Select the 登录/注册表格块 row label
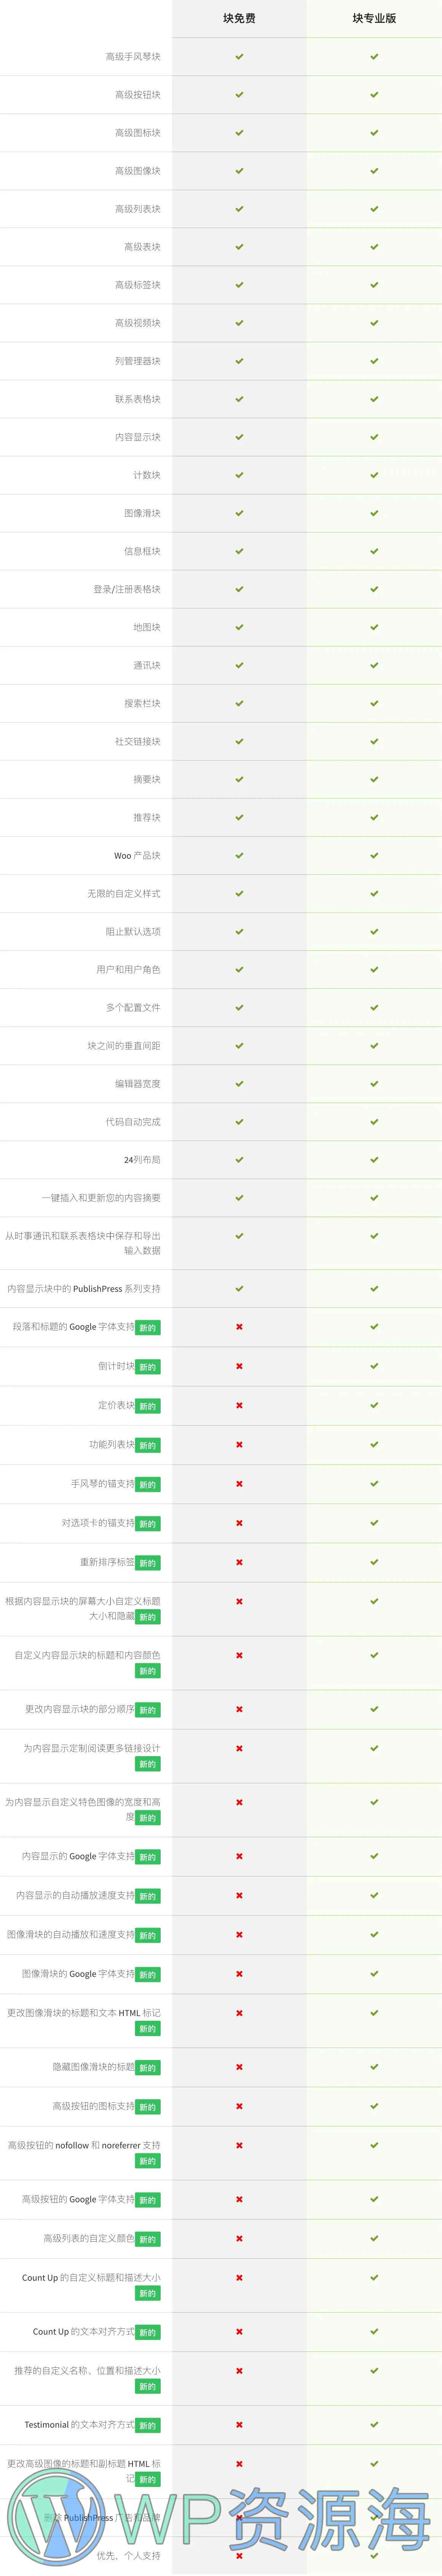The height and width of the screenshot is (2576, 442). coord(127,589)
